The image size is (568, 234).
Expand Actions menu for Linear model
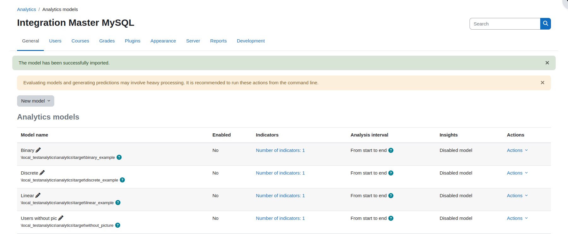[517, 196]
